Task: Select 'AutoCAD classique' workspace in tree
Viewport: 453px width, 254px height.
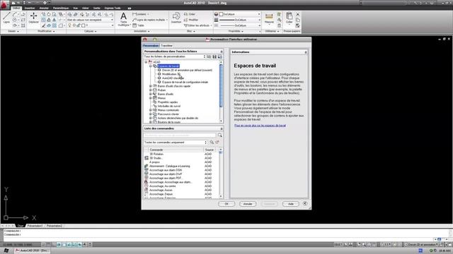Action: coord(173,78)
